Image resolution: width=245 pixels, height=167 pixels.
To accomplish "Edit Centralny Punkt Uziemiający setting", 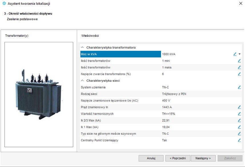I will (x=239, y=140).
